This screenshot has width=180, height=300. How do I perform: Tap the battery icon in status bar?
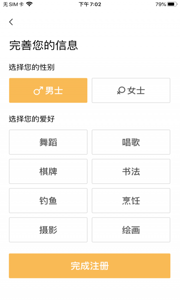pyautogui.click(x=172, y=4)
